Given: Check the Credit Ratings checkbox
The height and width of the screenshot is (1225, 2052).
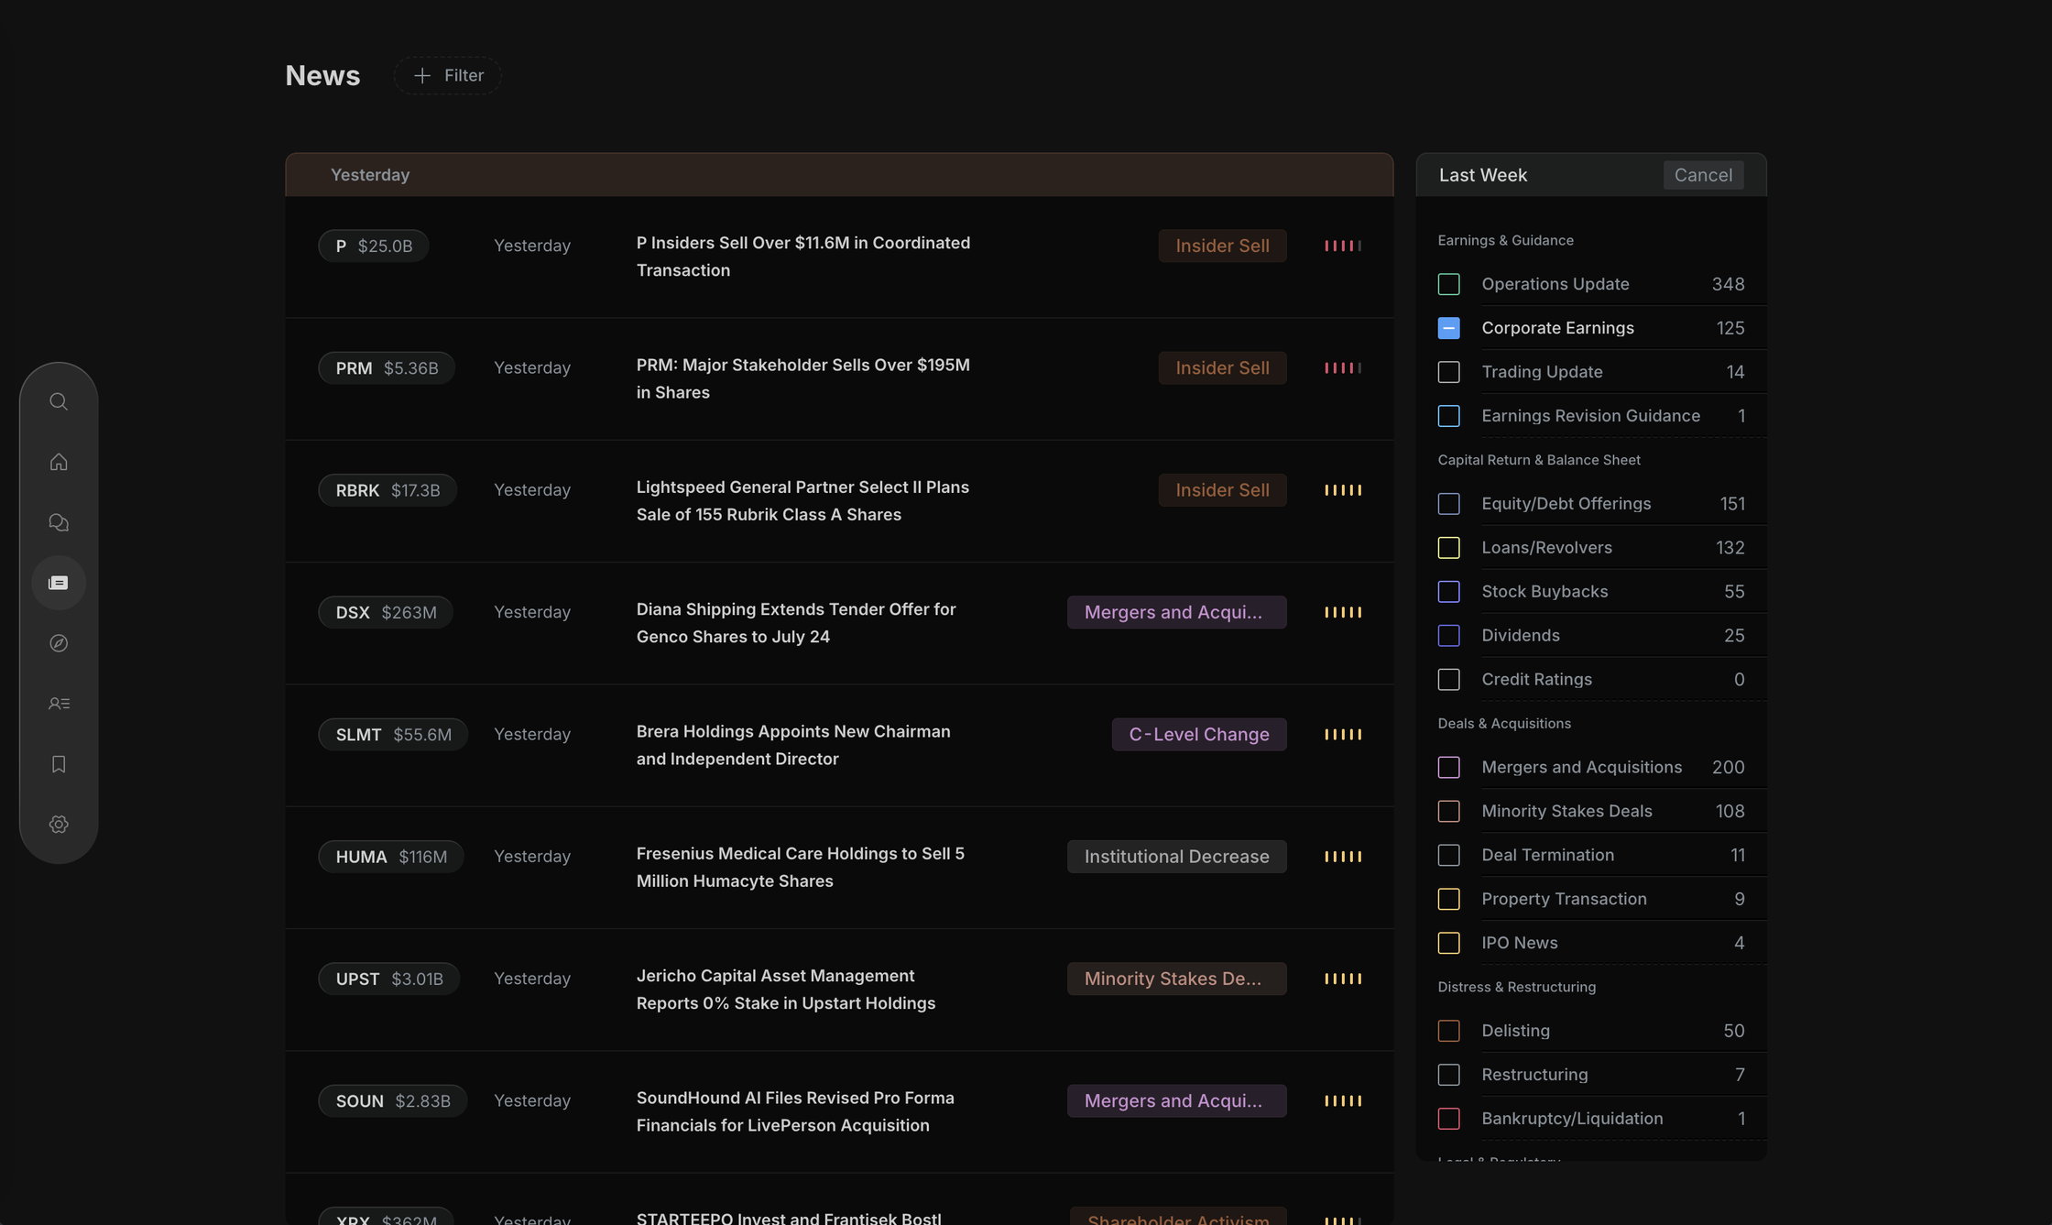Looking at the screenshot, I should click(x=1448, y=681).
